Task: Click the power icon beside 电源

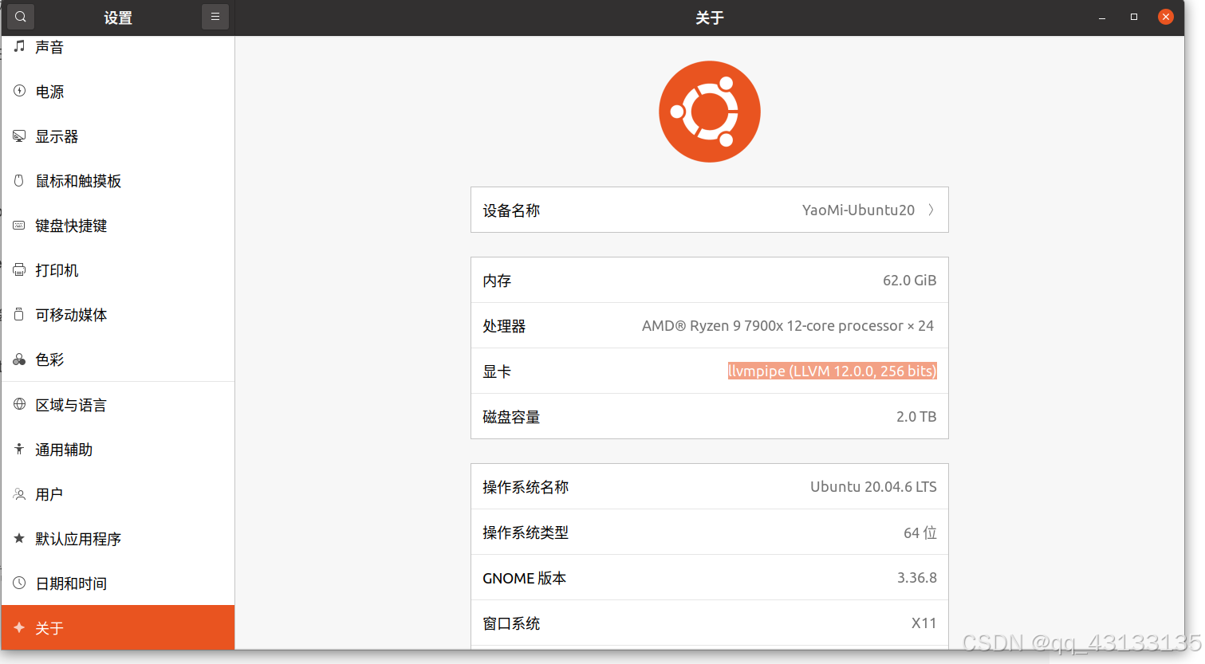Action: click(19, 92)
